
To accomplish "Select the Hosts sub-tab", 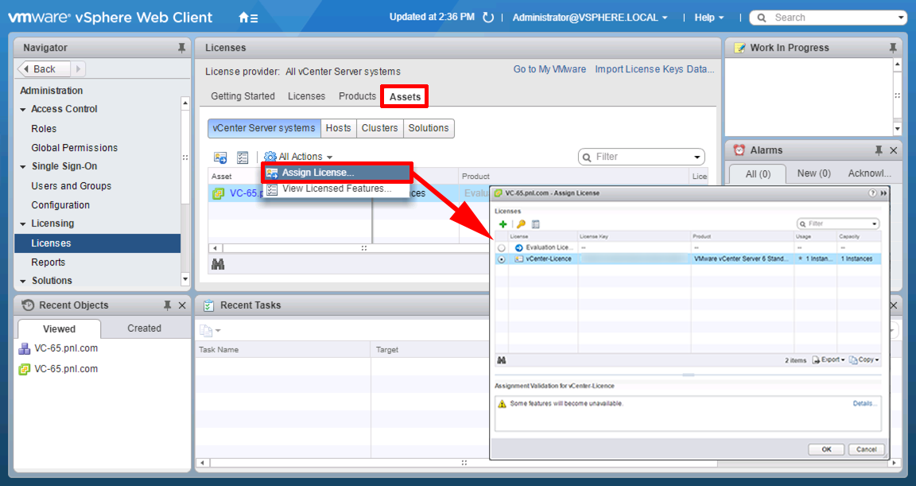I will click(x=338, y=129).
